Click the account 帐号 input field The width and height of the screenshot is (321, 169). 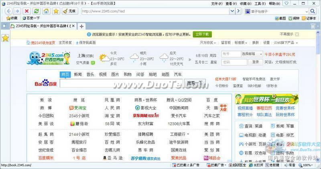pyautogui.click(x=231, y=54)
